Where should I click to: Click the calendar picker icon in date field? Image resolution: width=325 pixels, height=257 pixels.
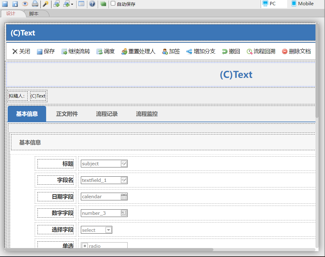click(x=124, y=196)
